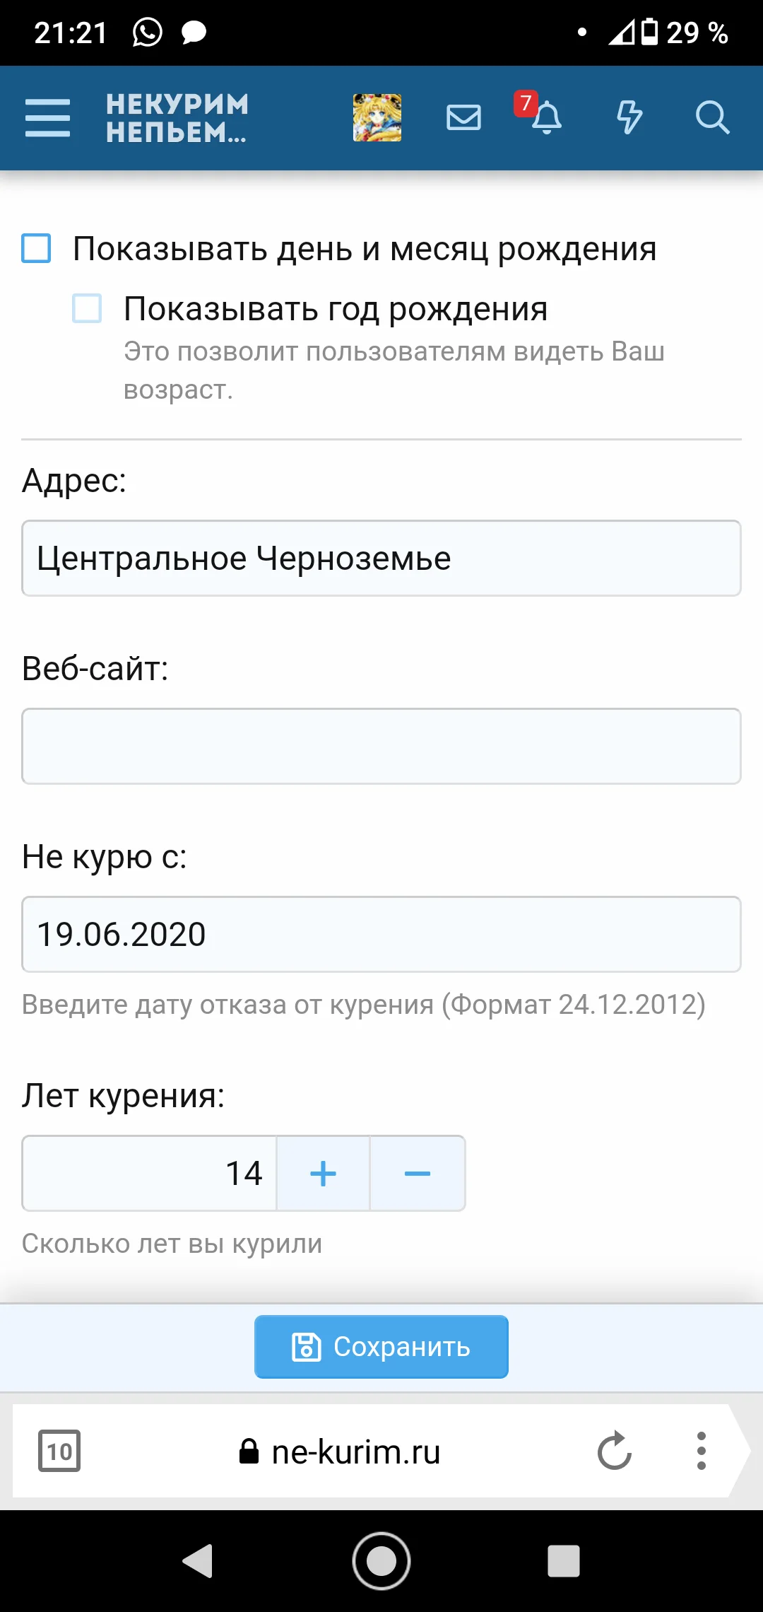Enable 'Показывать год рождения'
The width and height of the screenshot is (763, 1612).
(x=86, y=309)
